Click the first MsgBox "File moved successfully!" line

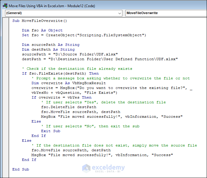112,117
